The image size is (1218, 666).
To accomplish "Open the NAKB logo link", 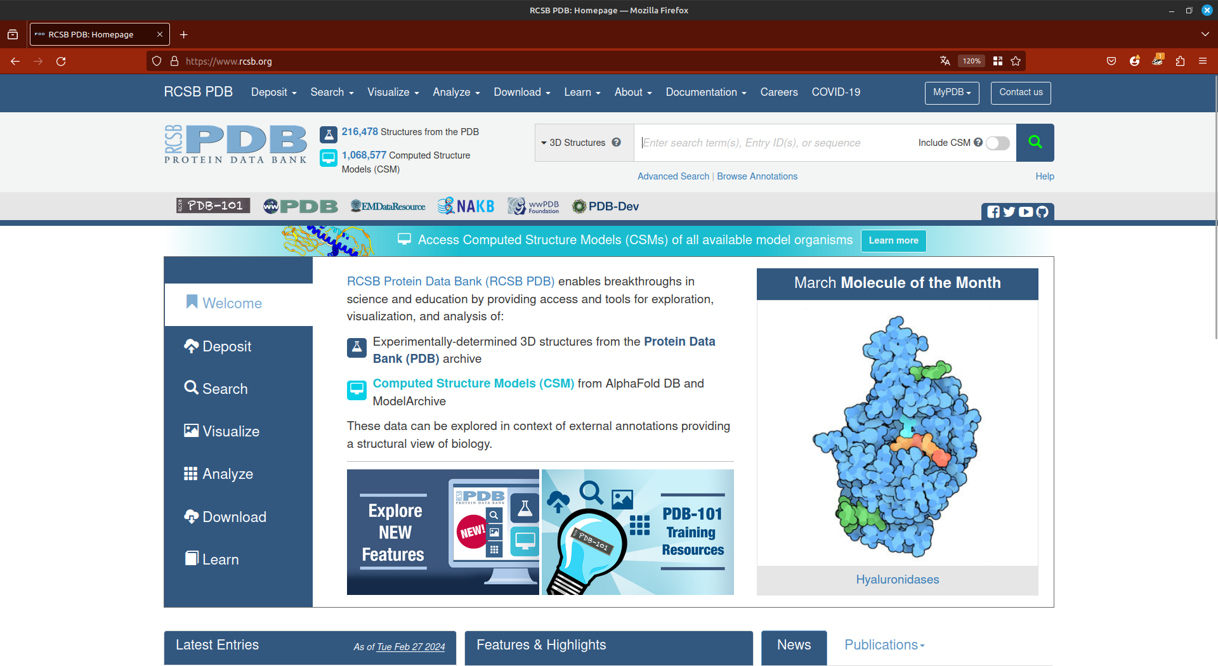I will 466,206.
